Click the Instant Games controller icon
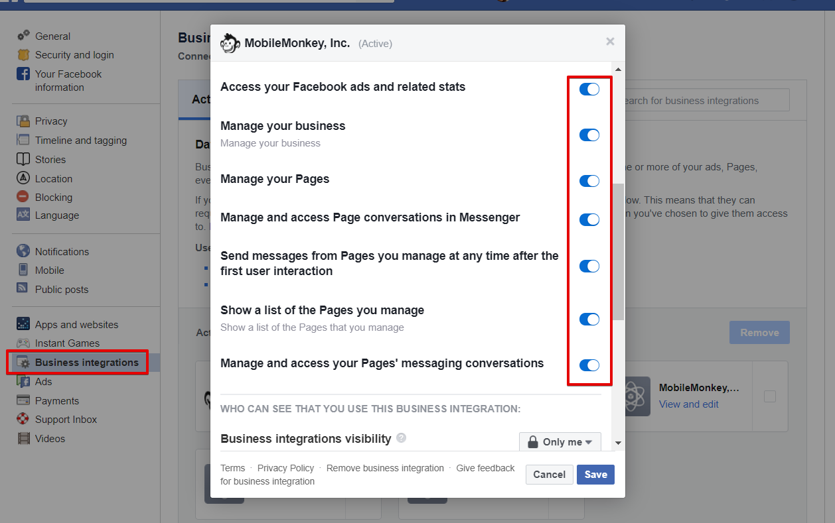This screenshot has height=523, width=835. point(23,343)
